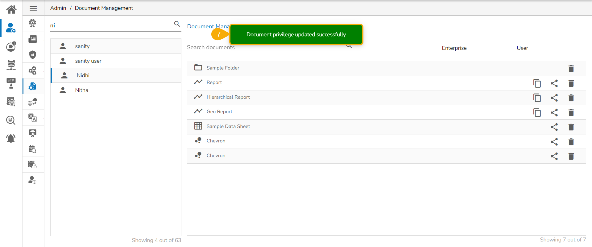Select user "sanity user" in the list

pos(116,61)
